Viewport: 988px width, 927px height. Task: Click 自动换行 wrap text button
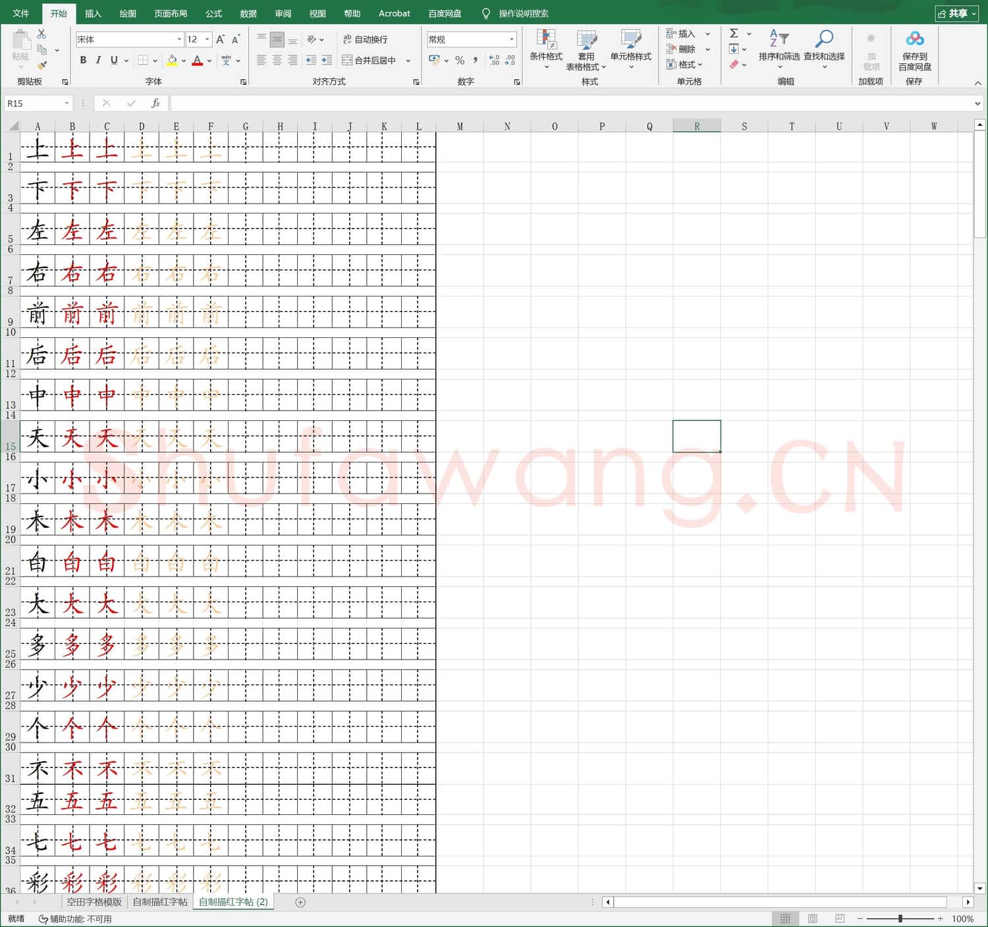click(x=365, y=40)
